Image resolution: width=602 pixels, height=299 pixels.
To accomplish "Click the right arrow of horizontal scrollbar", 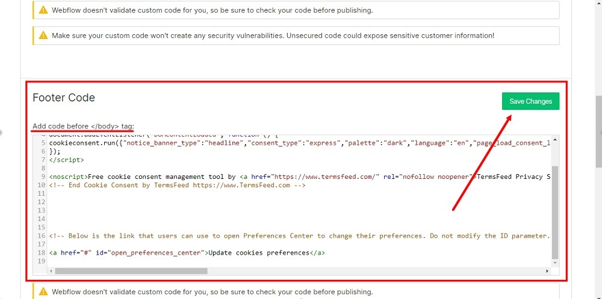I will [x=547, y=271].
